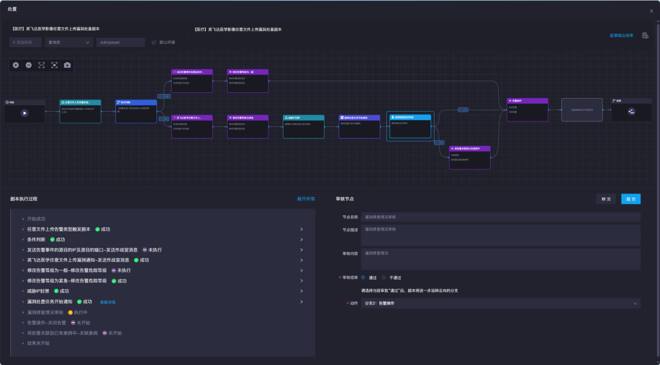
Task: Open the output log icon beside 配置输出结果
Action: tap(645, 35)
